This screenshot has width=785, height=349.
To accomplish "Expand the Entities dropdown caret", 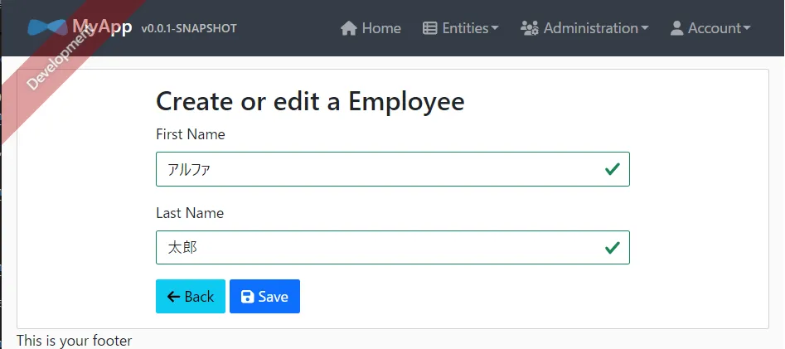I will tap(495, 28).
